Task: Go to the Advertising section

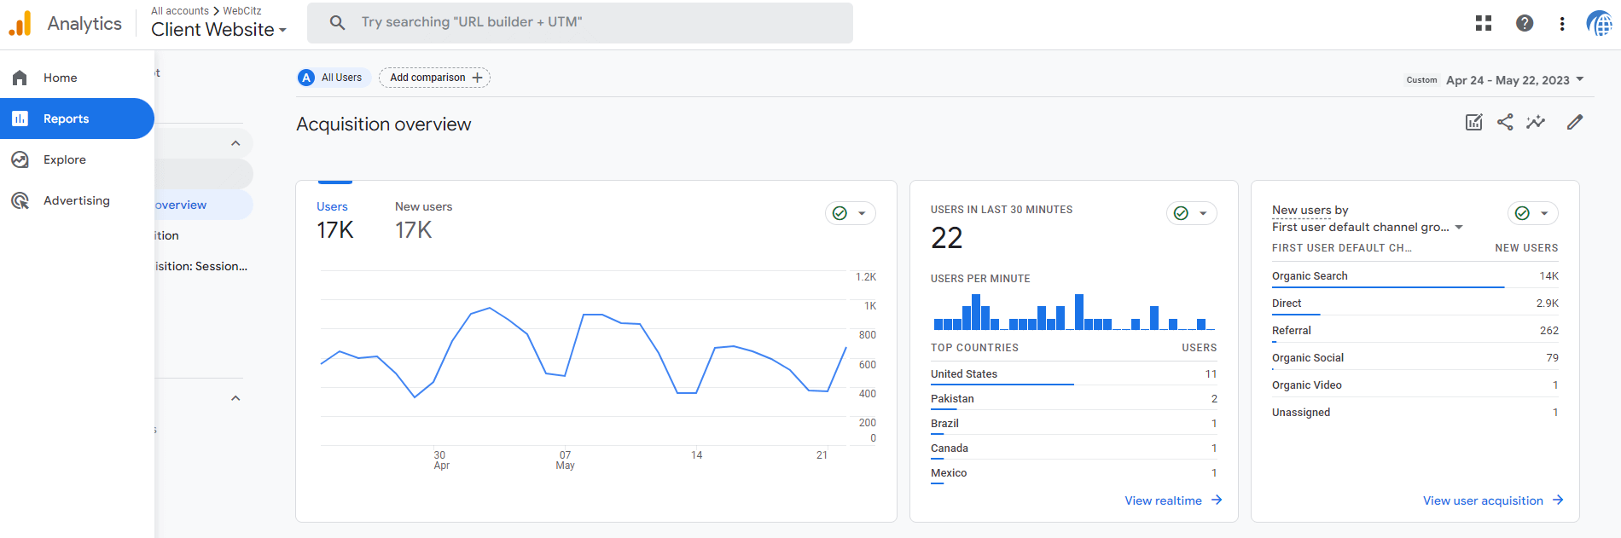Action: click(x=77, y=200)
